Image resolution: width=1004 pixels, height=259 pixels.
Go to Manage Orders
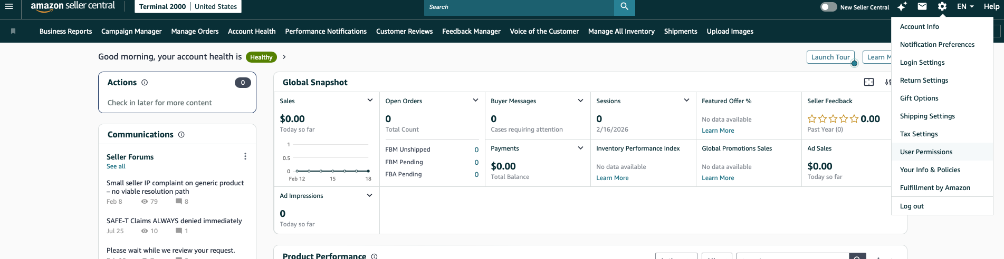click(x=195, y=31)
